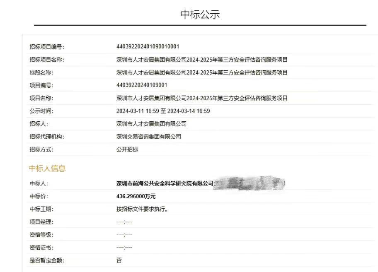The width and height of the screenshot is (378, 272).
Task: Select the project name in 项目名称 row
Action: pyautogui.click(x=202, y=98)
